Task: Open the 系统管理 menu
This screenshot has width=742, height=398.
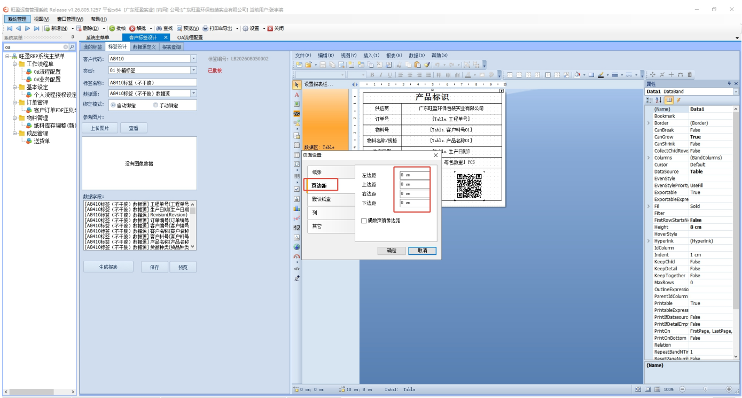Action: coord(17,19)
